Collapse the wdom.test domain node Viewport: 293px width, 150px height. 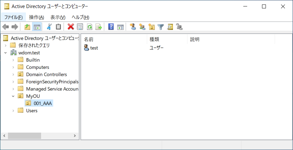click(5, 53)
